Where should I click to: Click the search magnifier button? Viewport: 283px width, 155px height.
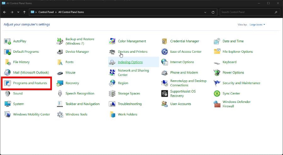pos(276,12)
